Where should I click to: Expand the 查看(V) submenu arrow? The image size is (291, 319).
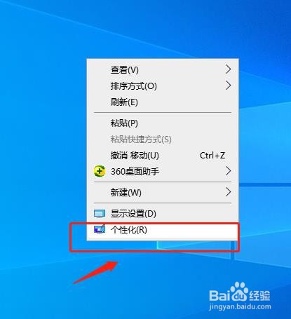coord(229,69)
